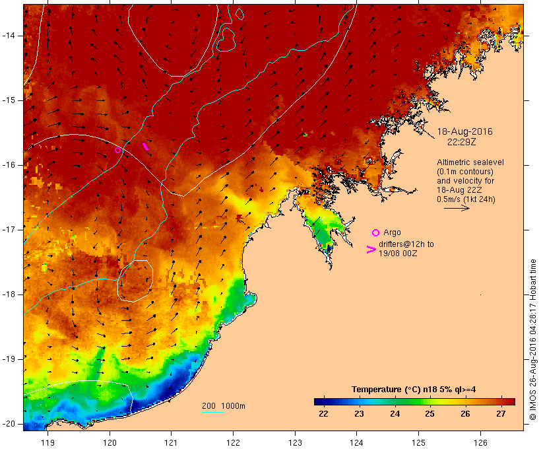This screenshot has width=541, height=449.
Task: Click the latitude axis label -20
Action: 9,424
